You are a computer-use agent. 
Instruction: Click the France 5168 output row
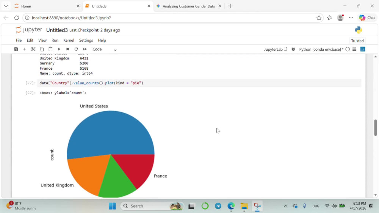64,68
